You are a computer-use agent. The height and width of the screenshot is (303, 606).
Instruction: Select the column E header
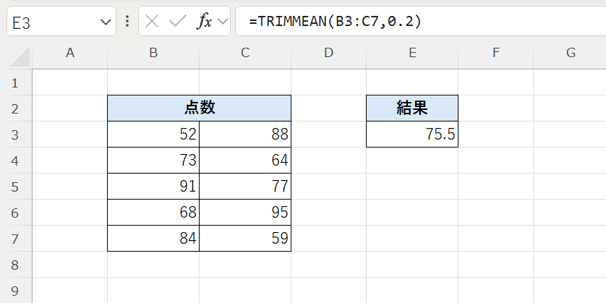point(412,53)
